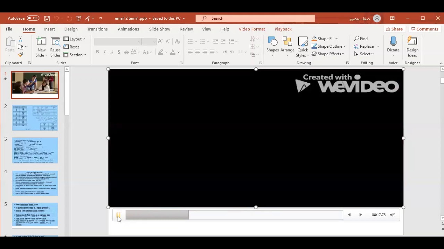This screenshot has height=249, width=444.
Task: Align text to the left
Action: pyautogui.click(x=190, y=52)
